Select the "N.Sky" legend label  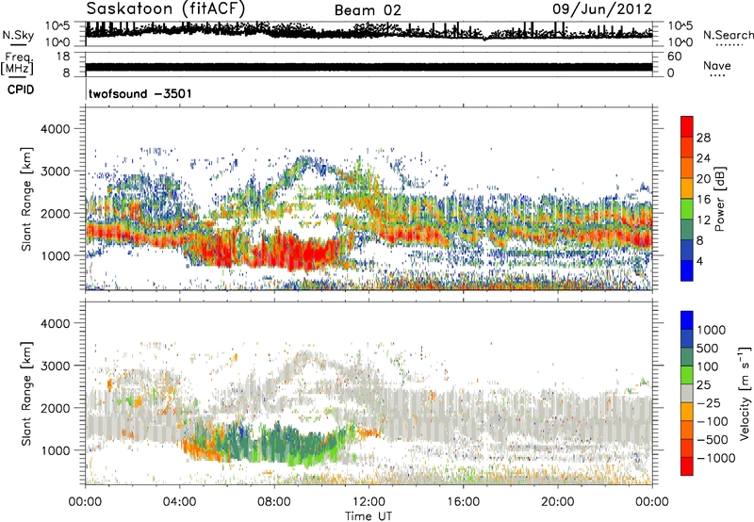click(x=18, y=35)
